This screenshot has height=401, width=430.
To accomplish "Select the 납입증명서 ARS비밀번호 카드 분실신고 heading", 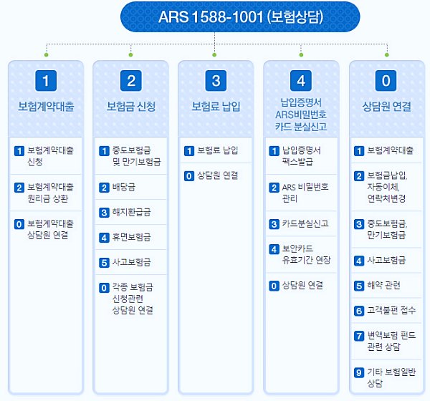I will 301,115.
